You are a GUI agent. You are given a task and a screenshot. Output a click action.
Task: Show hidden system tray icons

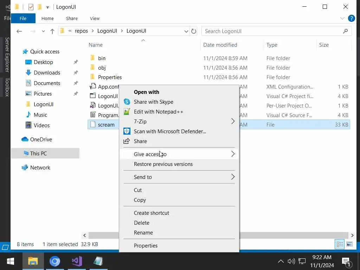coord(281,261)
